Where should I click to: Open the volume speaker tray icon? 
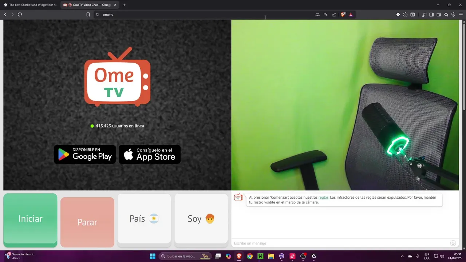point(442,256)
